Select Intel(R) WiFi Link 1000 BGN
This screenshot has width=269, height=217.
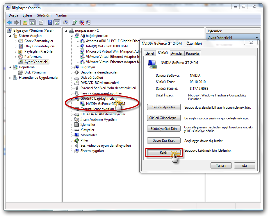click(x=107, y=46)
